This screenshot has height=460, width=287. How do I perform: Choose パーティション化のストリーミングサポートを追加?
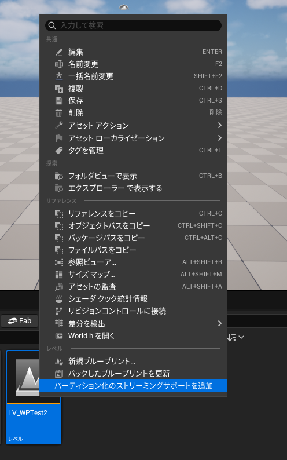(133, 385)
